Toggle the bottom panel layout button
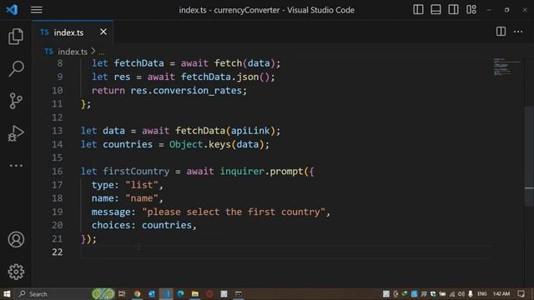 point(436,9)
